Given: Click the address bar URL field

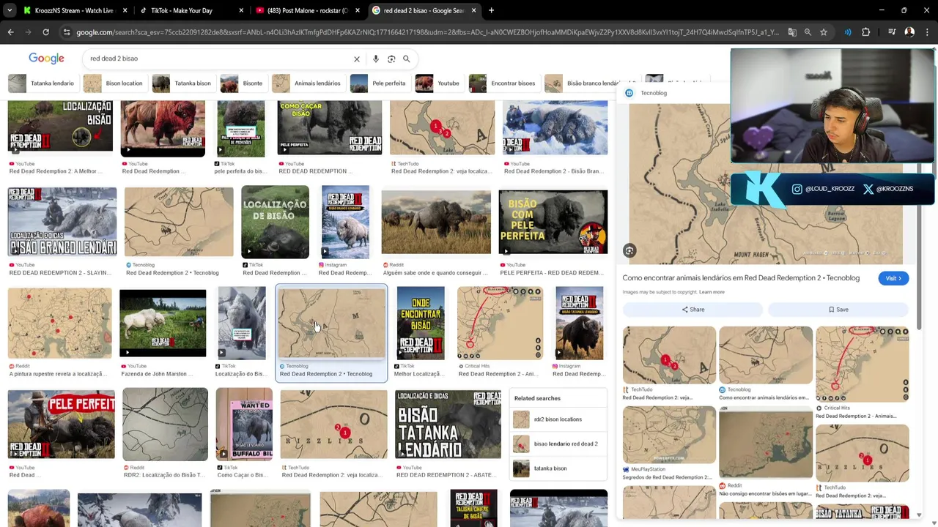Looking at the screenshot, I should click(426, 32).
